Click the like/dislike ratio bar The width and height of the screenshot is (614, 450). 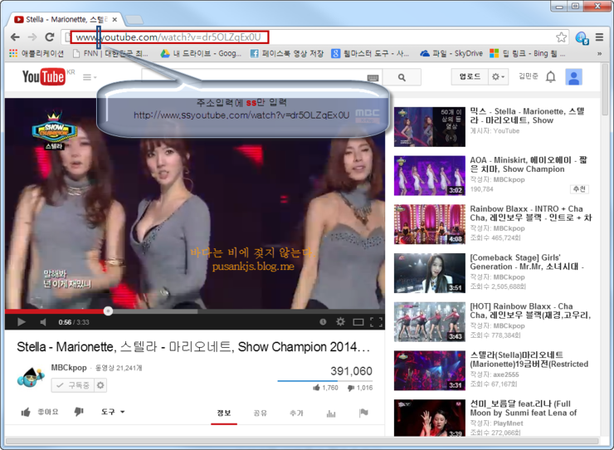(325, 380)
